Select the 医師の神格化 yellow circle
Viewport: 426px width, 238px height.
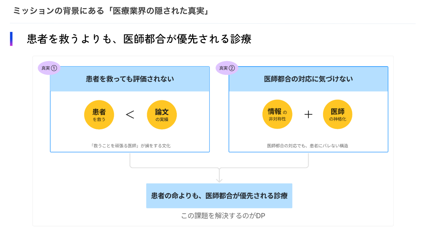pos(338,114)
